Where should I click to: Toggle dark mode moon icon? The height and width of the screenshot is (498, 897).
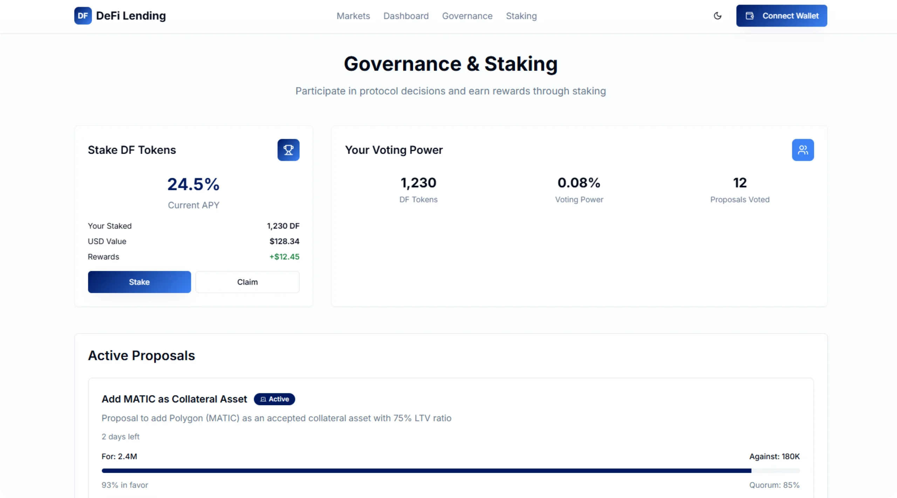pos(717,16)
